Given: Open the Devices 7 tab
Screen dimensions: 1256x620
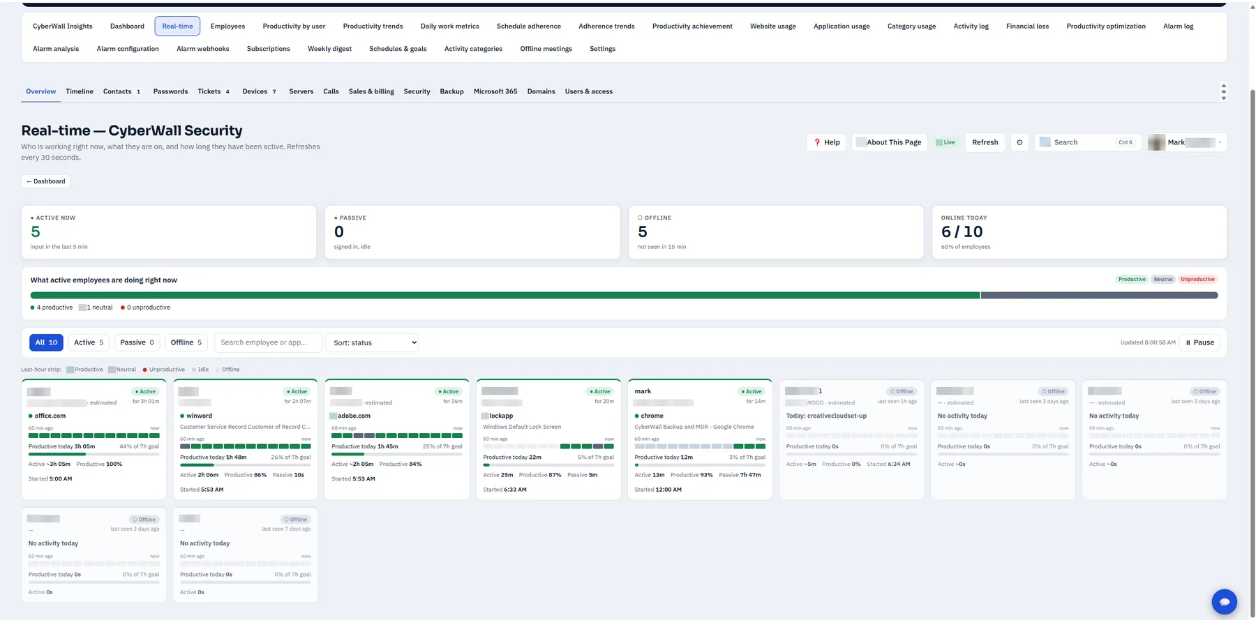Looking at the screenshot, I should click(259, 91).
